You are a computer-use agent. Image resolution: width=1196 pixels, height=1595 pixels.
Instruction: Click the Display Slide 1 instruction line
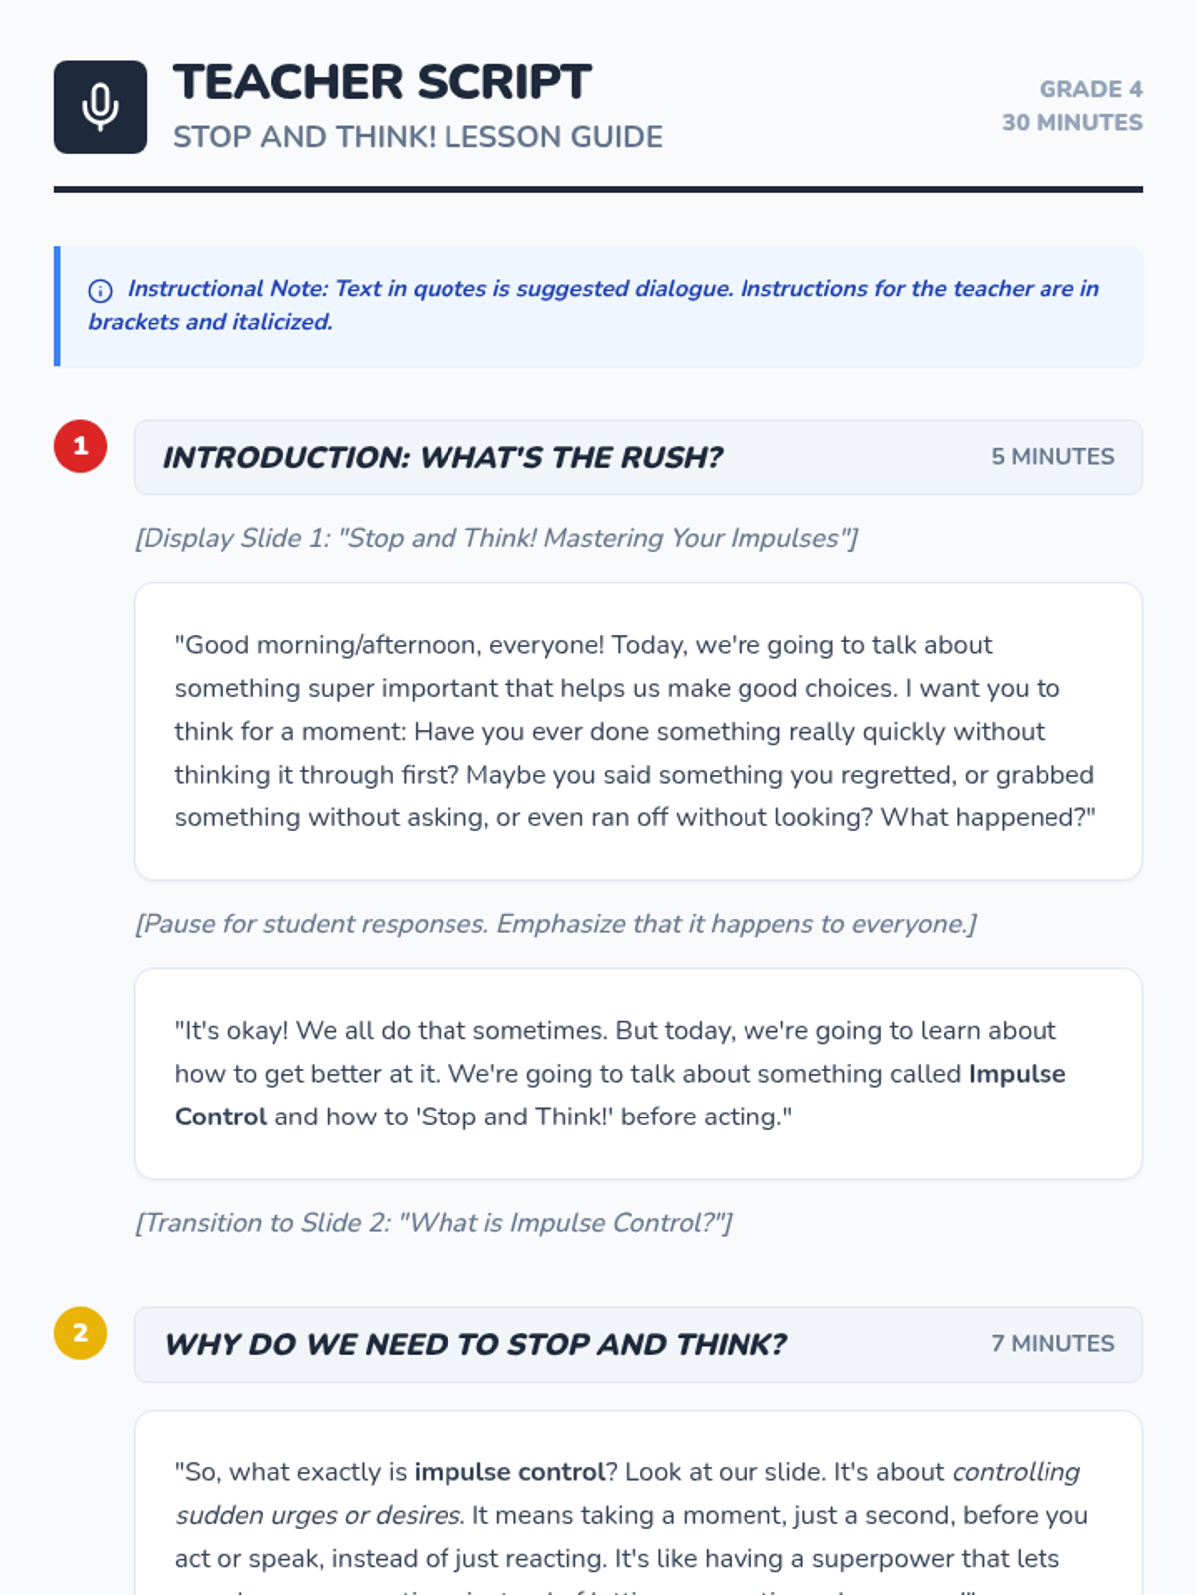click(496, 538)
